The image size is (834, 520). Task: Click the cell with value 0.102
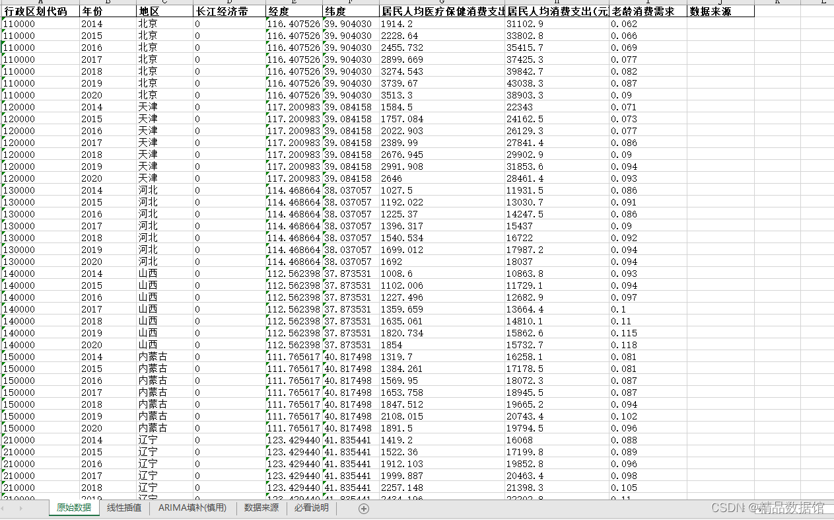(x=648, y=416)
